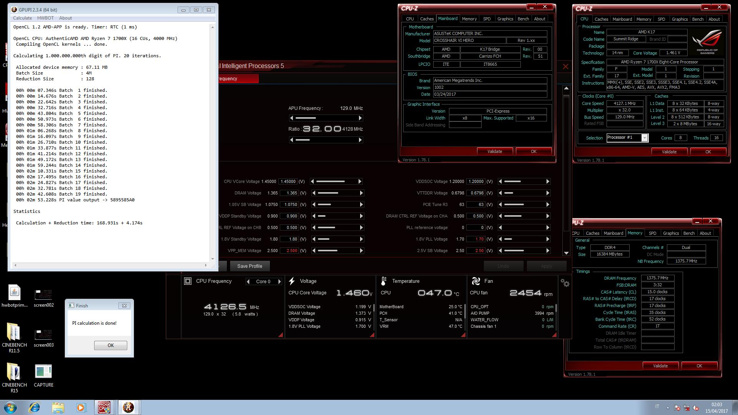Increase CPU VCore Voltage right arrow

pyautogui.click(x=360, y=181)
